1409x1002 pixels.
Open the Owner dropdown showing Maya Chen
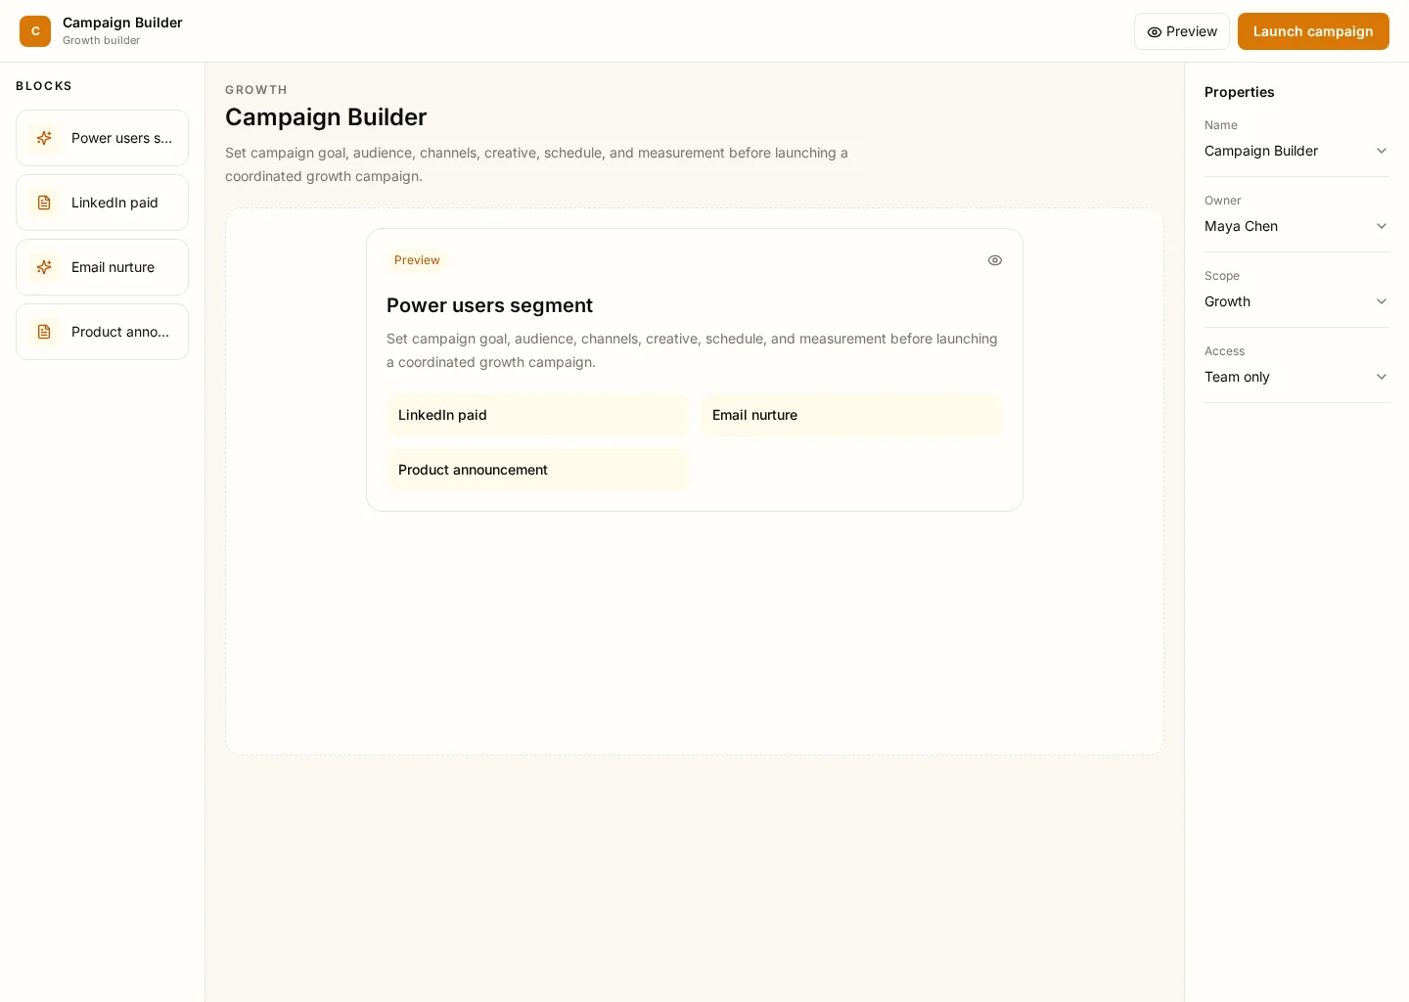coord(1296,226)
